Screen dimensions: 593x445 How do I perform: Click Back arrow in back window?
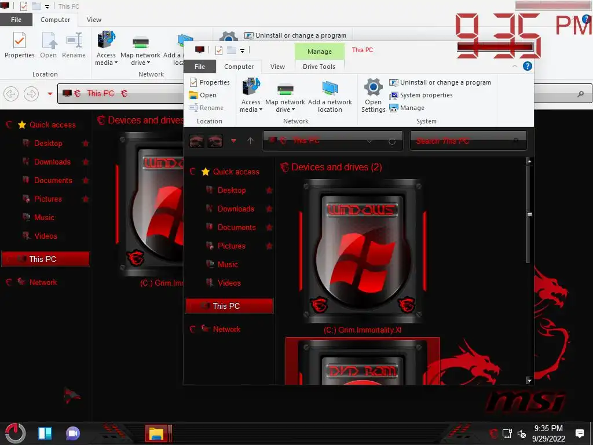11,93
